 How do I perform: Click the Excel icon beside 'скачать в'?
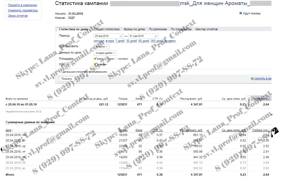pos(252,79)
